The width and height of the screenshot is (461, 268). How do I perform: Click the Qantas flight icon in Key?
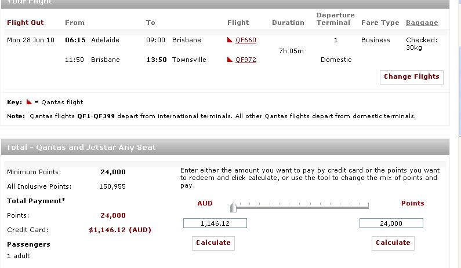(x=29, y=102)
